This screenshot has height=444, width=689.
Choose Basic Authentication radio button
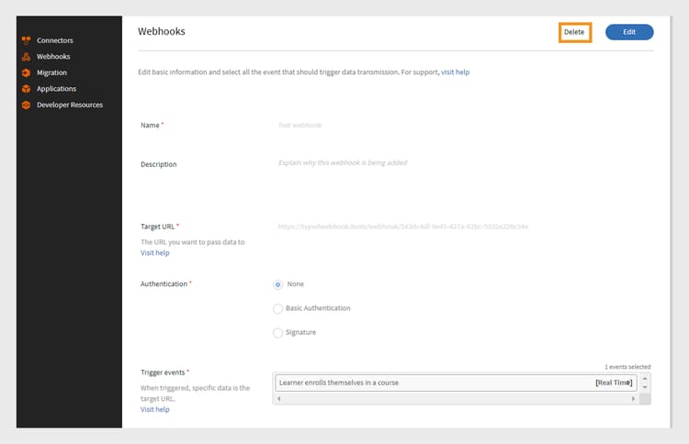coord(278,308)
